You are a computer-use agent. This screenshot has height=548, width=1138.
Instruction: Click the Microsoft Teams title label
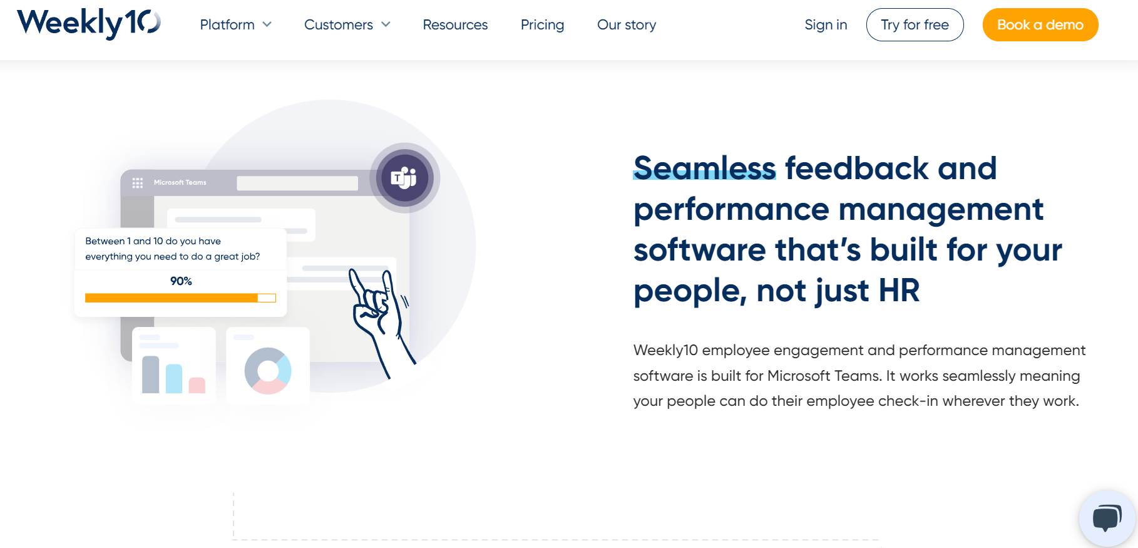click(180, 183)
